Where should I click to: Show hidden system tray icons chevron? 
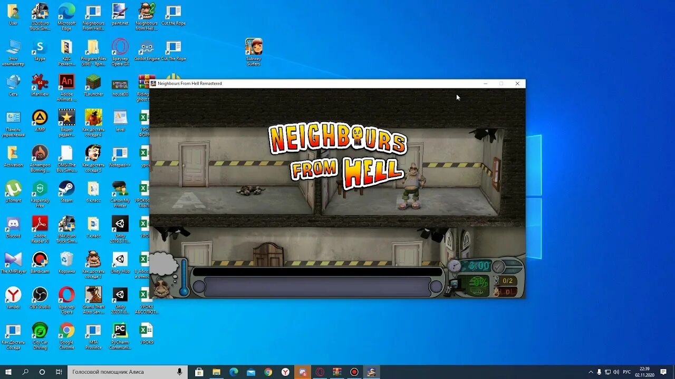pos(591,372)
